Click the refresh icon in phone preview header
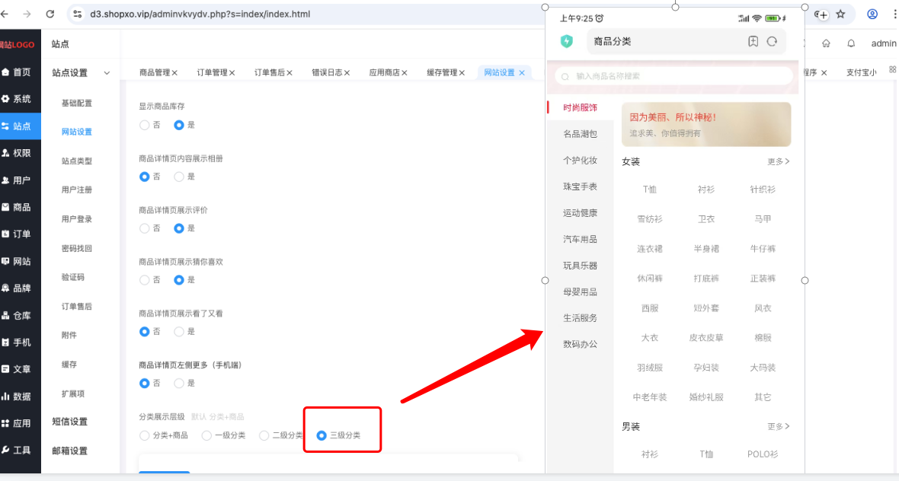Screen dimensions: 899x481 (772, 41)
